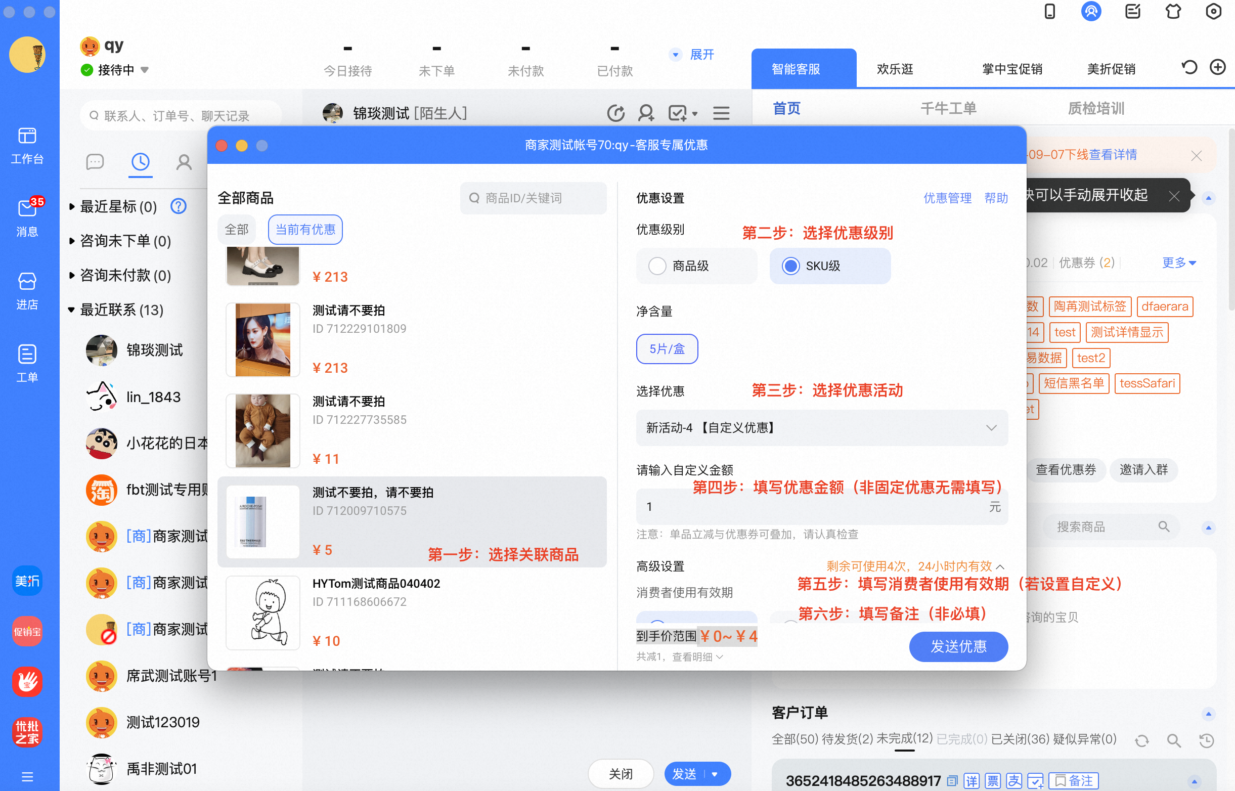Image resolution: width=1235 pixels, height=791 pixels.
Task: Open the 帮助 link in discount dialog
Action: [x=996, y=198]
